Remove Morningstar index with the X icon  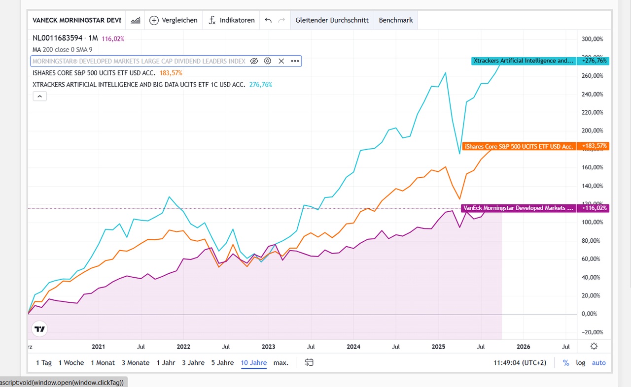pos(281,61)
